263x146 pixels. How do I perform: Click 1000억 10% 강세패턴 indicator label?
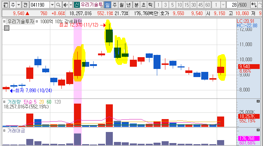click(61, 21)
